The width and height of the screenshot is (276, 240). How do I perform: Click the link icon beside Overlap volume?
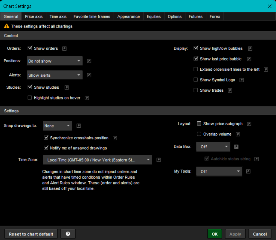click(238, 134)
